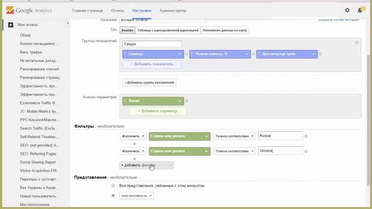Viewport: 372px width, 209px height.
Task: Select the radio button next to view dropdown
Action: click(113, 196)
